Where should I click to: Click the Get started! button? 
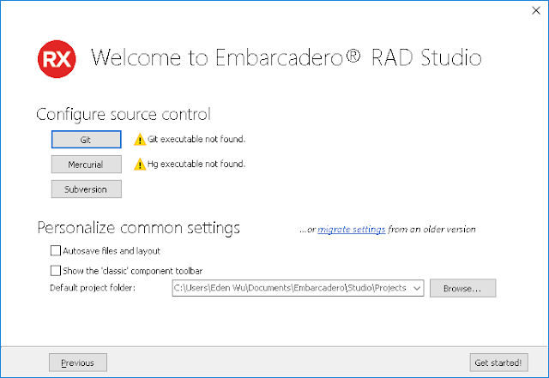498,363
